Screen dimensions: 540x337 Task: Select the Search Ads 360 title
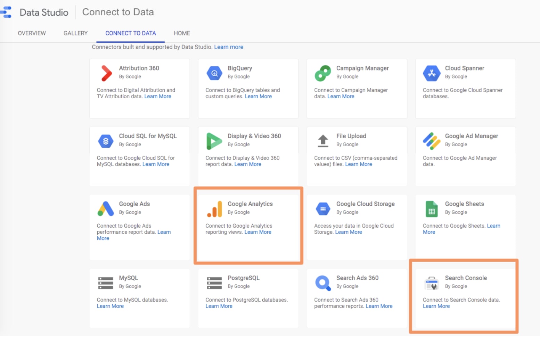[357, 278]
